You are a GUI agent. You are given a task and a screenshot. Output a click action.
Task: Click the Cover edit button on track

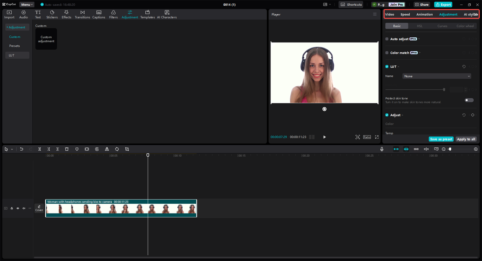click(39, 208)
